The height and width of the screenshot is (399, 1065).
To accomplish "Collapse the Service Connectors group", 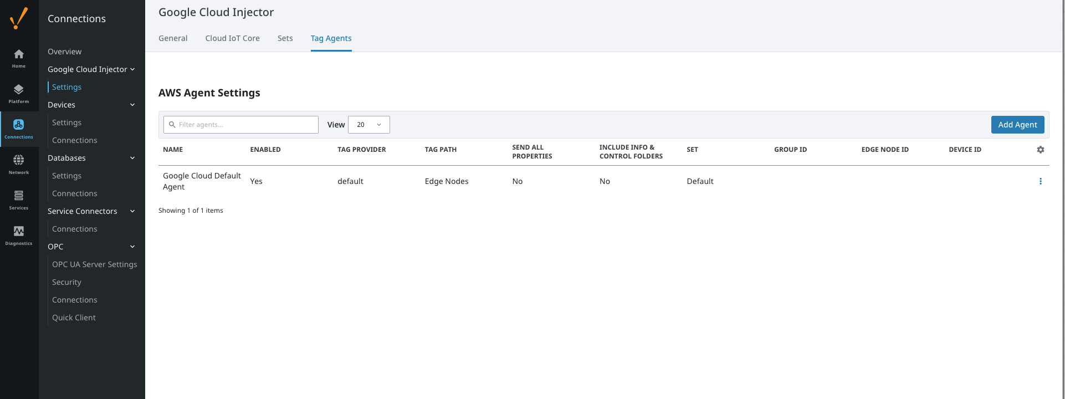I will [x=132, y=211].
